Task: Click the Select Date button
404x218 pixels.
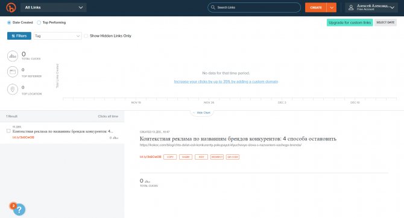Action: [385, 22]
